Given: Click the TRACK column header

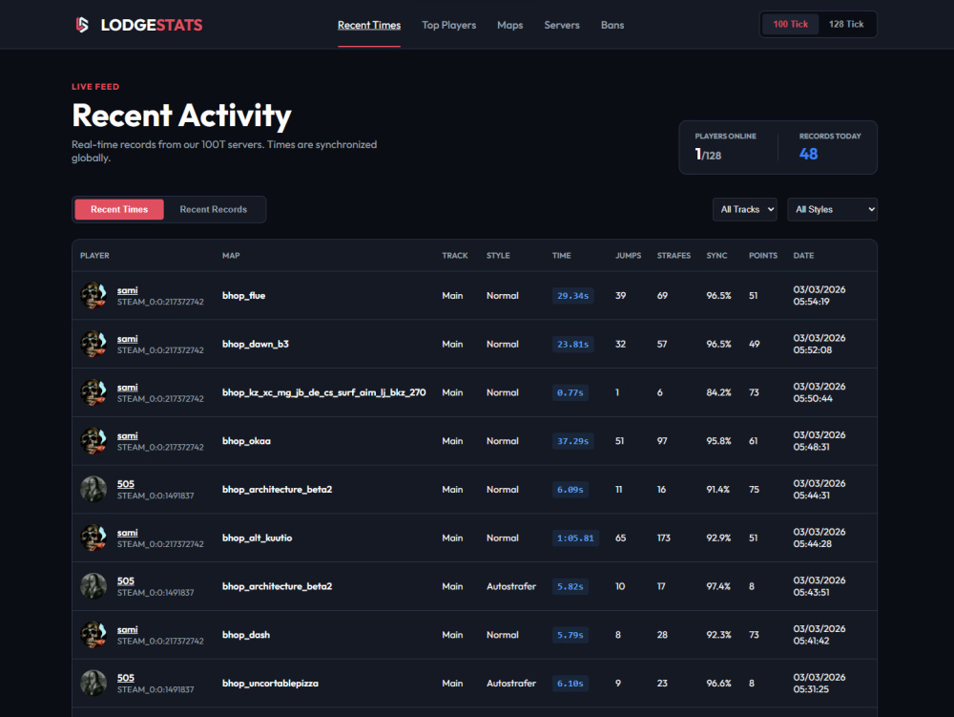Looking at the screenshot, I should pyautogui.click(x=455, y=256).
